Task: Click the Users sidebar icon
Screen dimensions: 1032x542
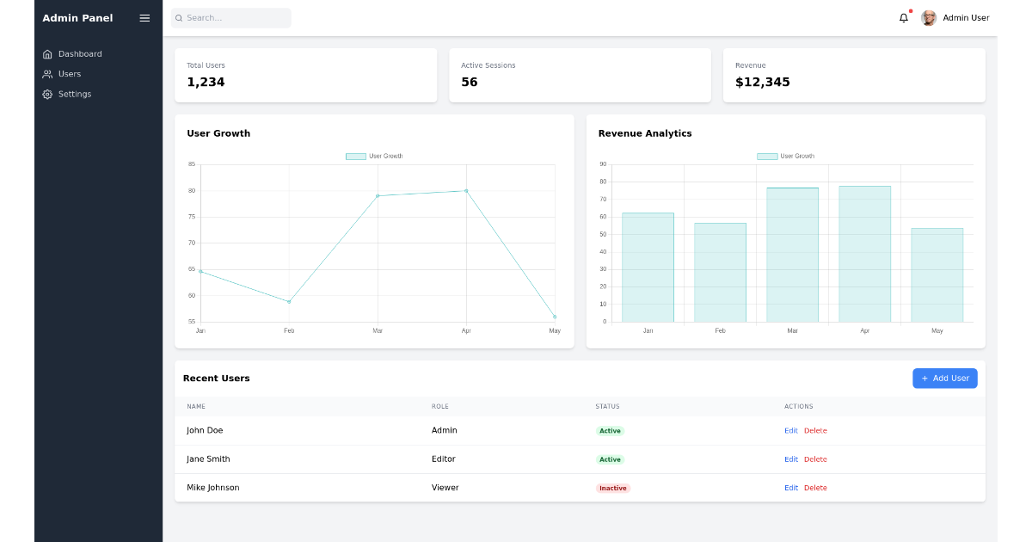Action: (x=47, y=74)
